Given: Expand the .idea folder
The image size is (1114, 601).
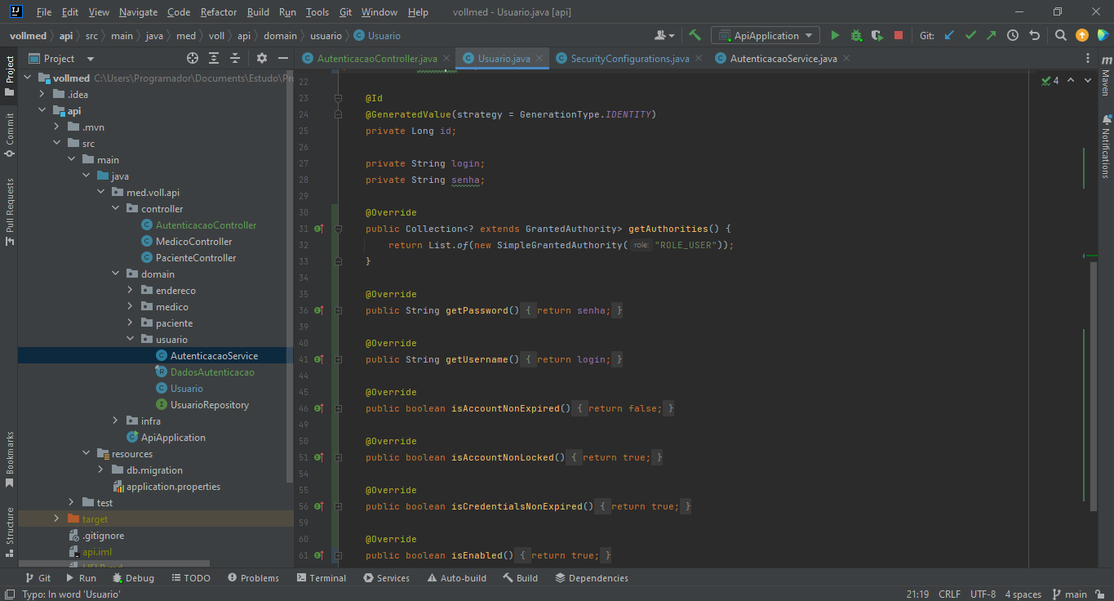Looking at the screenshot, I should 42,94.
